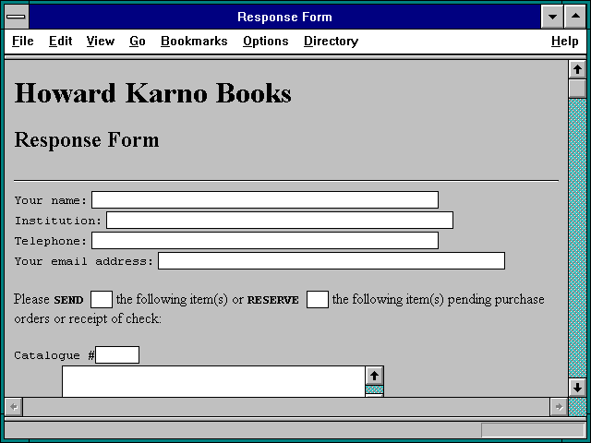The image size is (591, 443).
Task: Click the vertical scrollbar thumb
Action: (x=577, y=89)
